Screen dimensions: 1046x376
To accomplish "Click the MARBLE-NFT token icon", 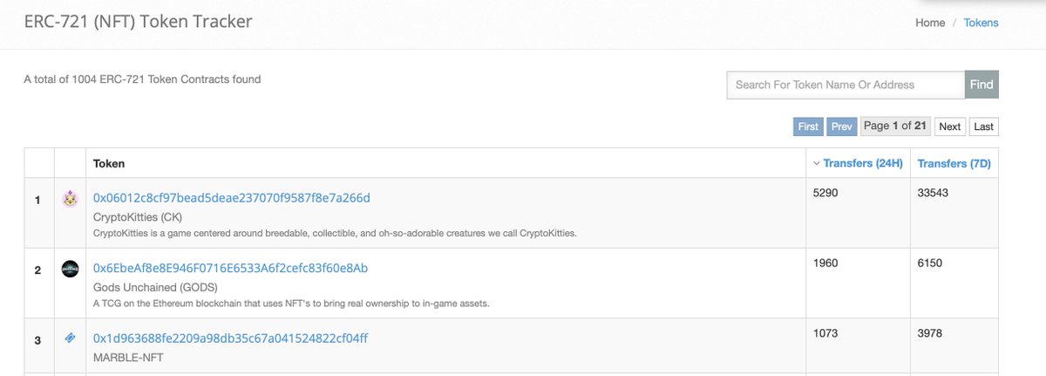I will pyautogui.click(x=71, y=338).
